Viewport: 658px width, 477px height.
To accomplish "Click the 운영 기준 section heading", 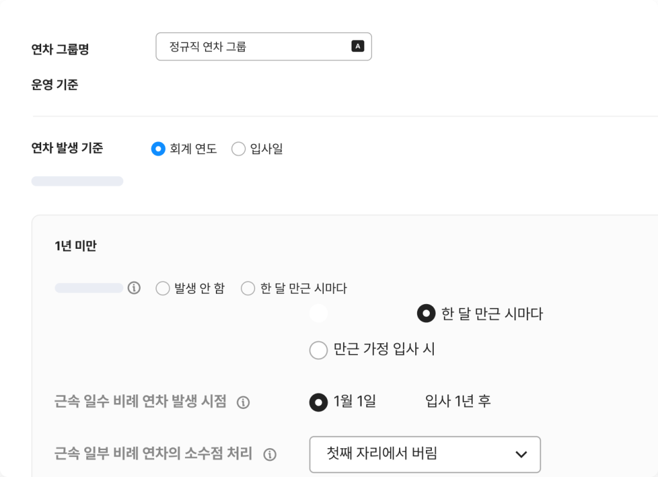I will tap(55, 84).
